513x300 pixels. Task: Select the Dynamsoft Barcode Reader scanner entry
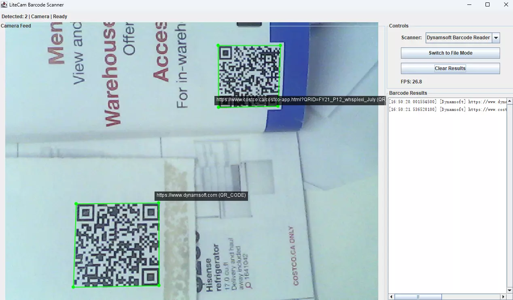458,37
